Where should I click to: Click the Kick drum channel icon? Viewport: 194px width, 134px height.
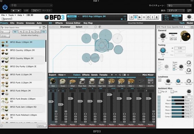click(x=53, y=81)
